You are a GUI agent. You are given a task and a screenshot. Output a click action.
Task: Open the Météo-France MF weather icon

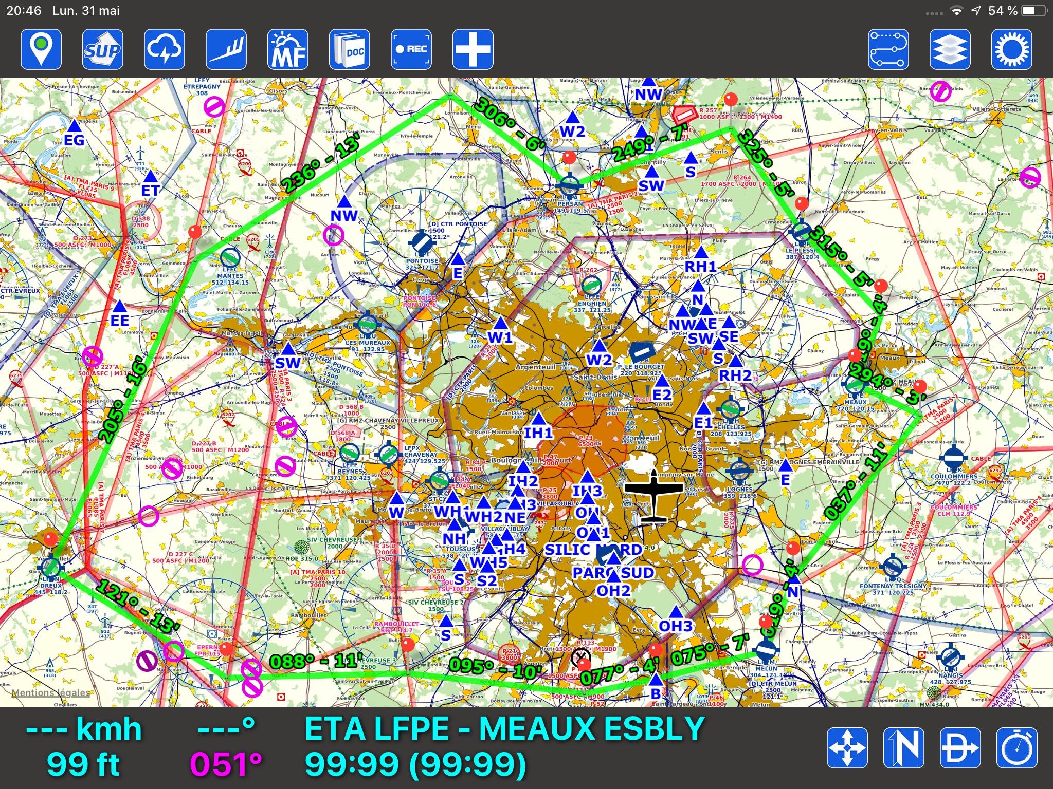click(x=288, y=49)
